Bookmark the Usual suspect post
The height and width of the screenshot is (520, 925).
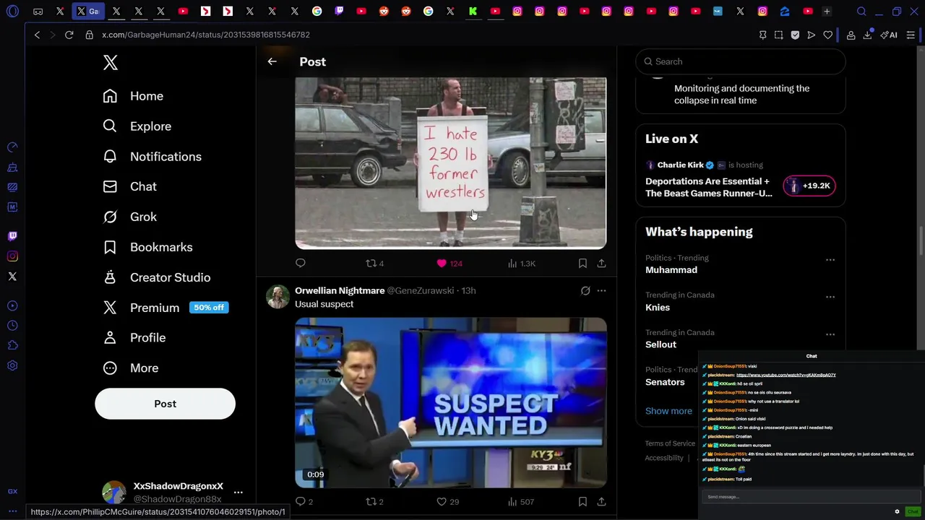[582, 501]
